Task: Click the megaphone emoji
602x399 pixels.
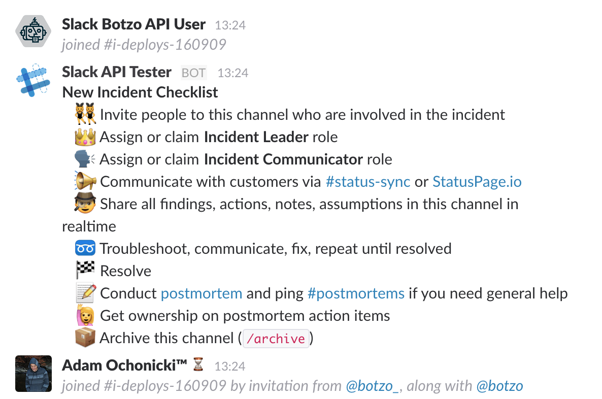Action: [x=85, y=181]
